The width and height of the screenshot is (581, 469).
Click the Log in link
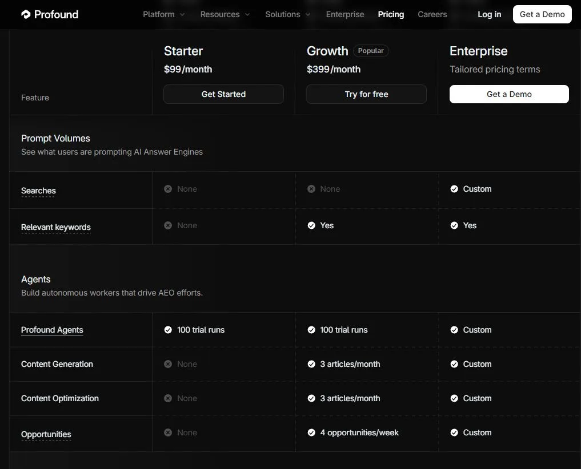pyautogui.click(x=490, y=14)
